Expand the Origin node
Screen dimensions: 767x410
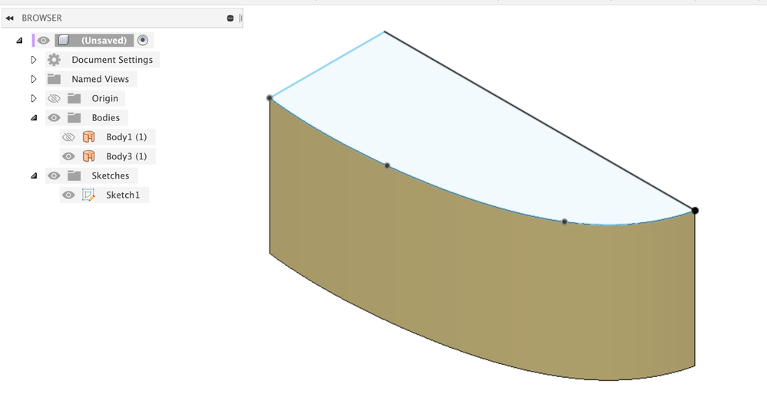point(33,99)
